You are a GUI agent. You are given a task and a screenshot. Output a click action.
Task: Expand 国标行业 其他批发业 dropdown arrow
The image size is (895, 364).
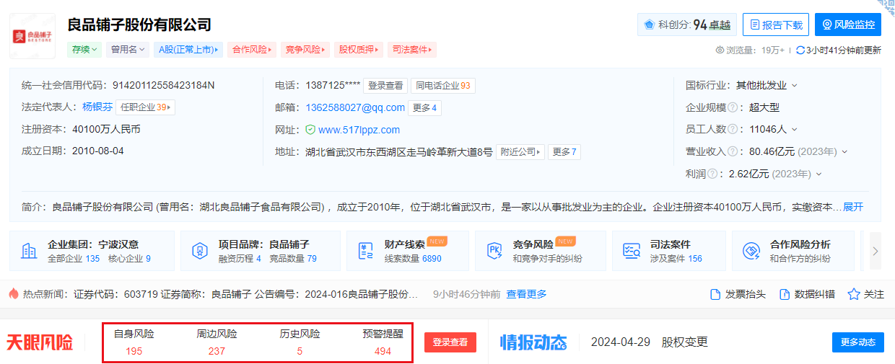pos(795,85)
